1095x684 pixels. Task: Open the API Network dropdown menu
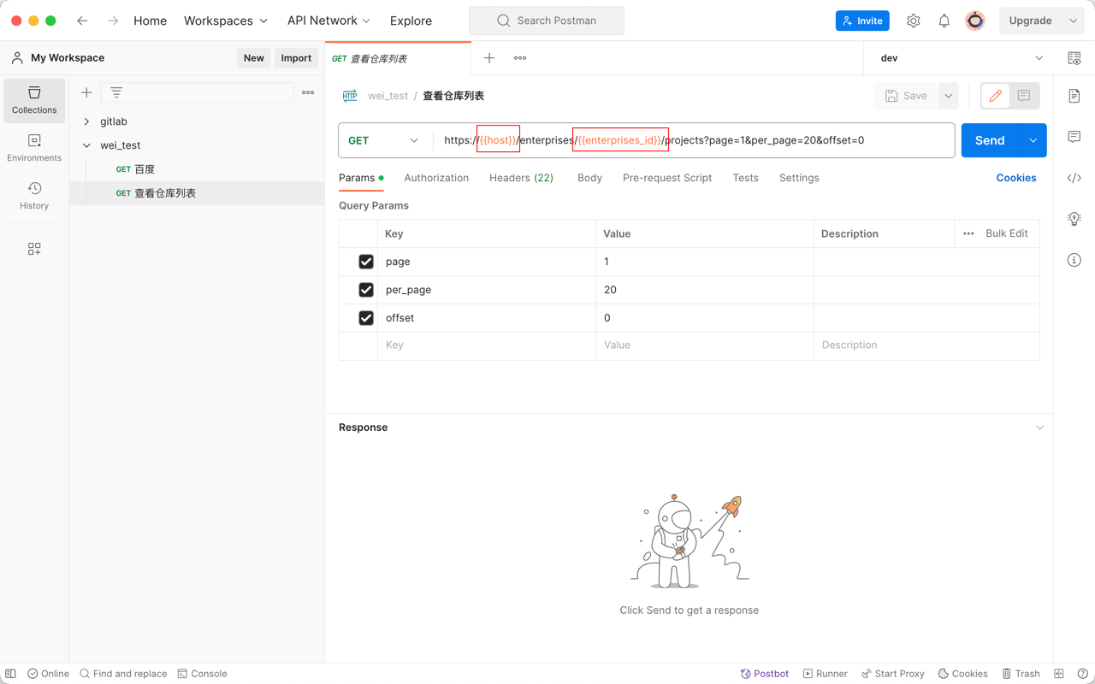point(328,21)
